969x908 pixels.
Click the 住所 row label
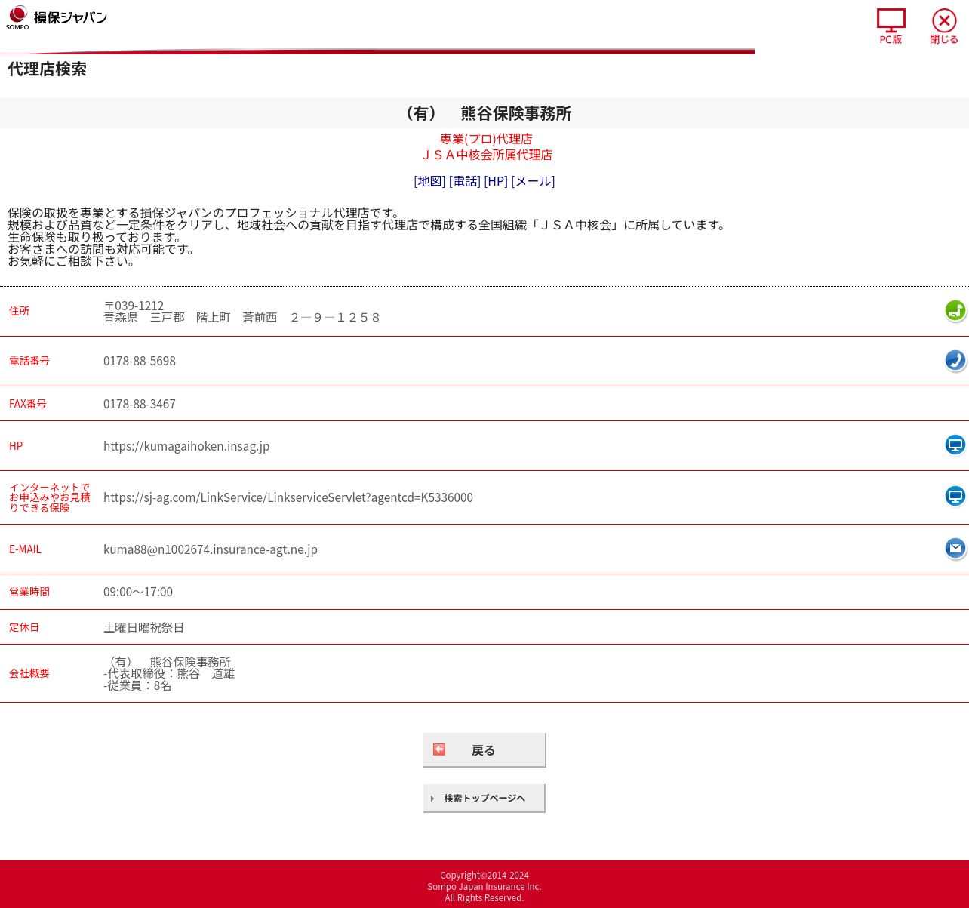(19, 311)
